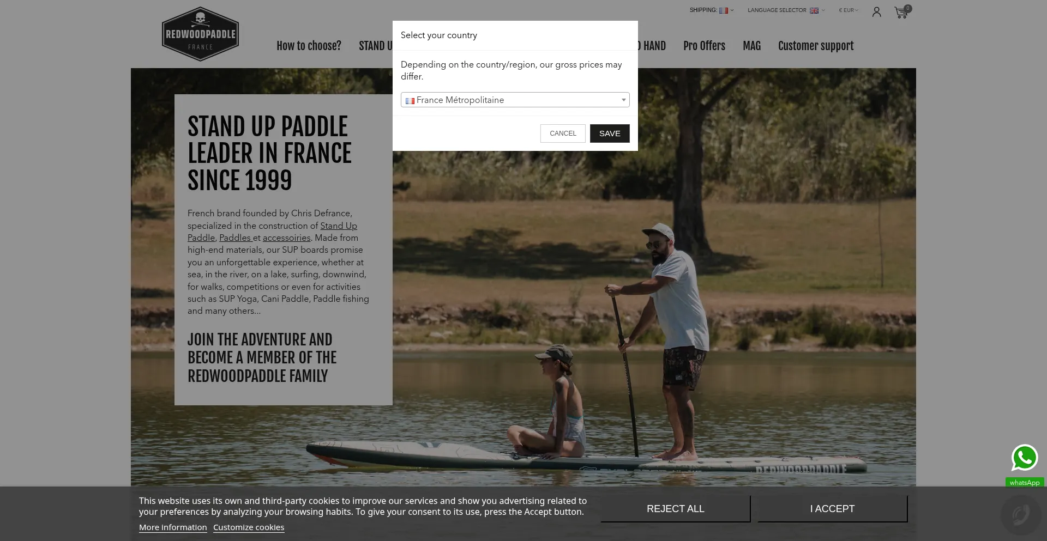Click the Redwoodpaddle France logo
1047x541 pixels.
pyautogui.click(x=200, y=34)
